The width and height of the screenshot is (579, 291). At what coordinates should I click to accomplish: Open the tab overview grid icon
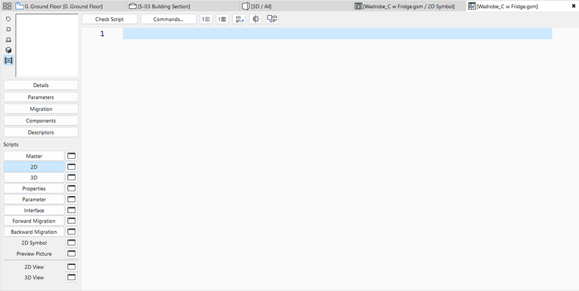pyautogui.click(x=6, y=6)
